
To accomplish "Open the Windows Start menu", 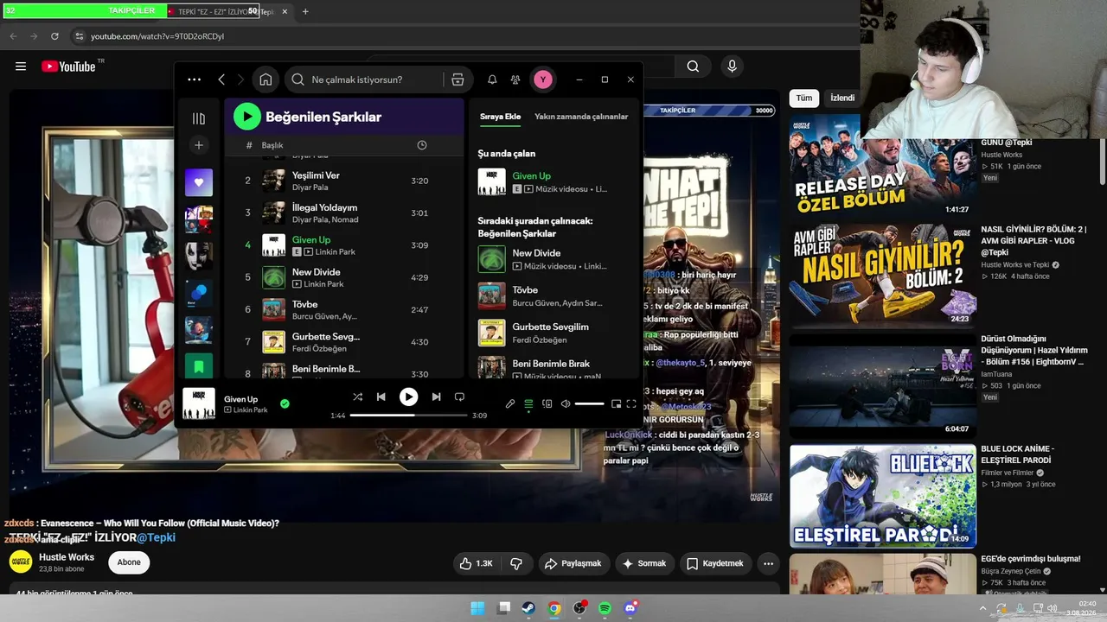I will (477, 608).
